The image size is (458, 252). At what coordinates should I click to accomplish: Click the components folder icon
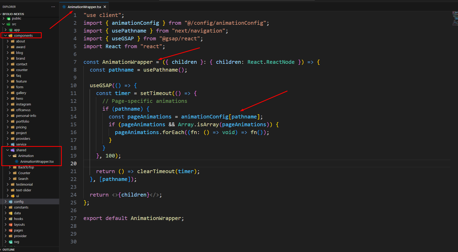point(11,36)
